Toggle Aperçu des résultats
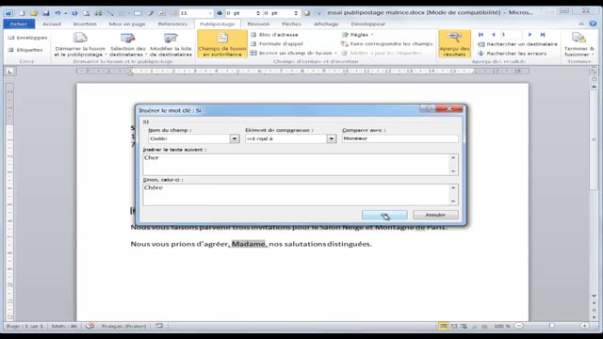The height and width of the screenshot is (339, 603). click(454, 44)
